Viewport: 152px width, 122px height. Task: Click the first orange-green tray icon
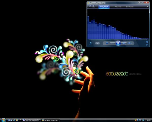click(136, 120)
